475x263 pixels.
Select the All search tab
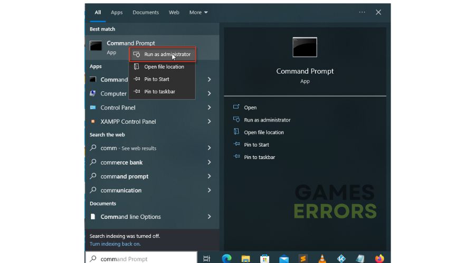pos(98,13)
